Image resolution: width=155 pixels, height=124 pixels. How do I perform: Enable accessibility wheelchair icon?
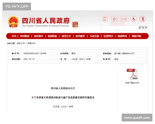coord(134,19)
